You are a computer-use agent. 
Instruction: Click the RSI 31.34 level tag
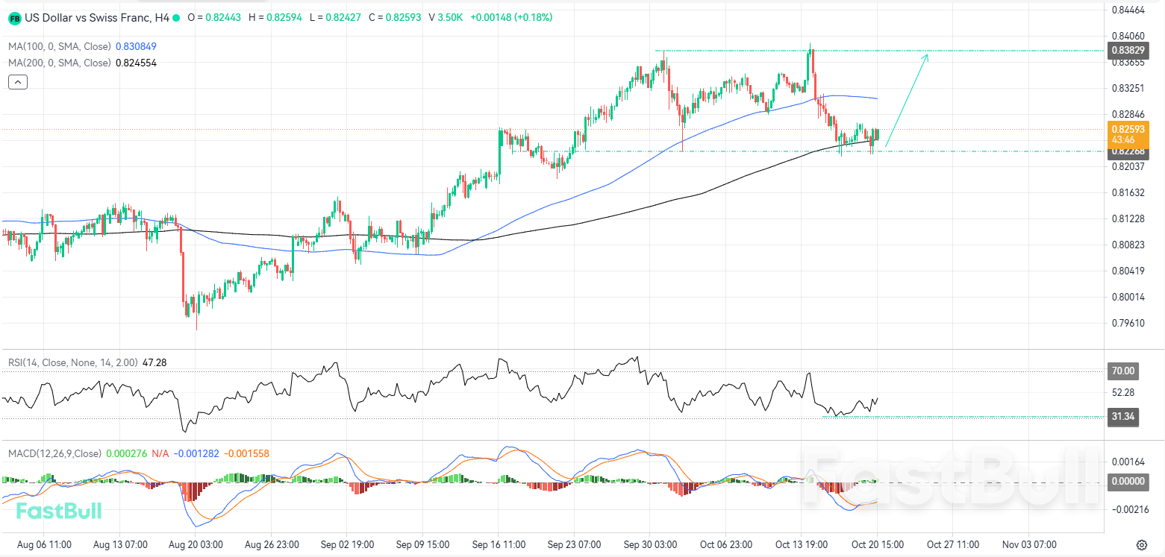click(x=1123, y=417)
